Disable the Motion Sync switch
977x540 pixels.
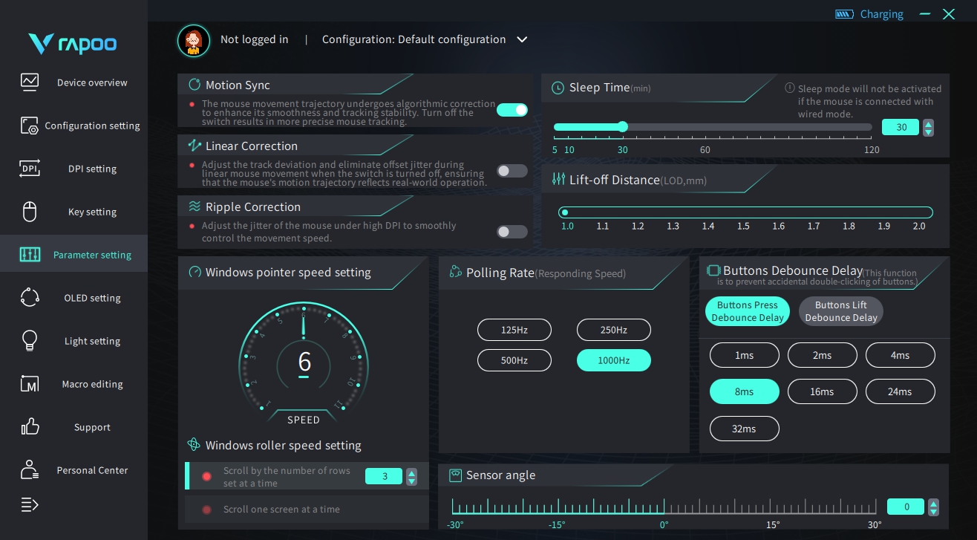512,110
